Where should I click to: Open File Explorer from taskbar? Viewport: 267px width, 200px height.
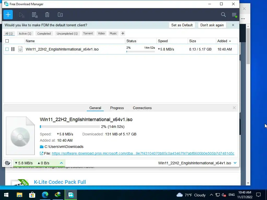(19, 195)
